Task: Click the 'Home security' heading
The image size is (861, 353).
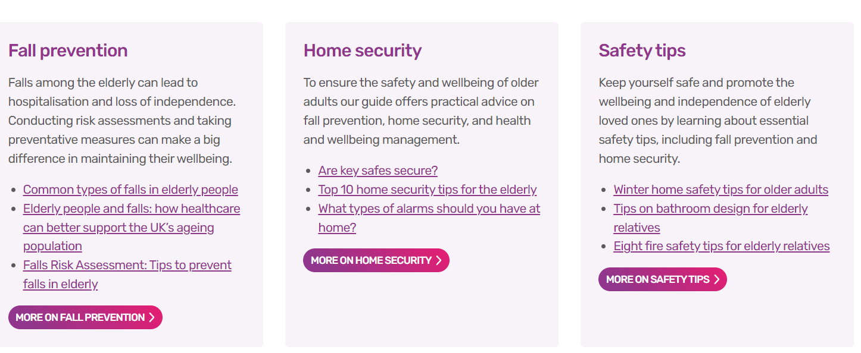Action: [x=362, y=51]
